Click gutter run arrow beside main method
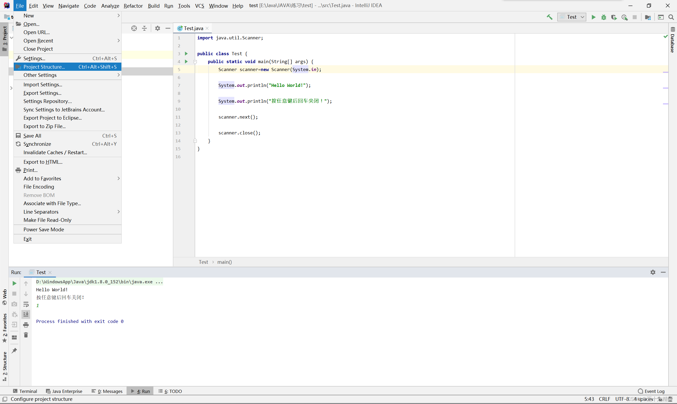 [186, 62]
